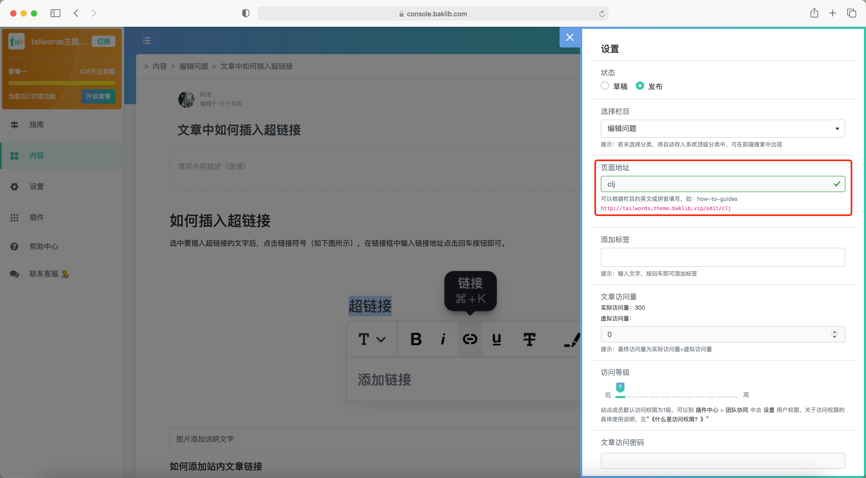Close the settings panel with the X button

pos(570,37)
